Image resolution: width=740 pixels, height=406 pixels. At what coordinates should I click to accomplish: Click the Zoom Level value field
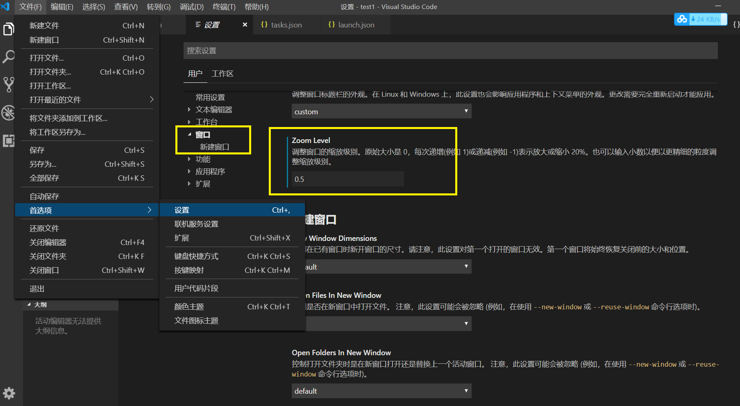tap(347, 179)
